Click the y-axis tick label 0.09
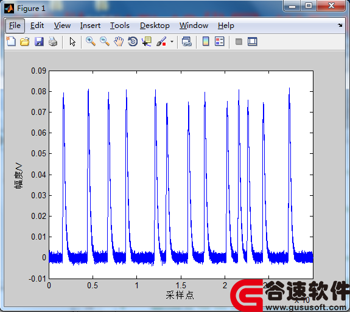Screen dimensions: 350x312 point(38,71)
